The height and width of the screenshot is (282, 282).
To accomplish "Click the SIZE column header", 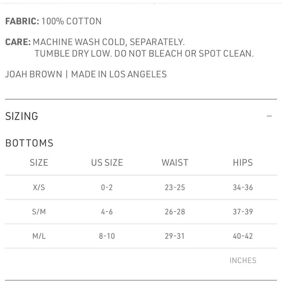I will tap(39, 162).
